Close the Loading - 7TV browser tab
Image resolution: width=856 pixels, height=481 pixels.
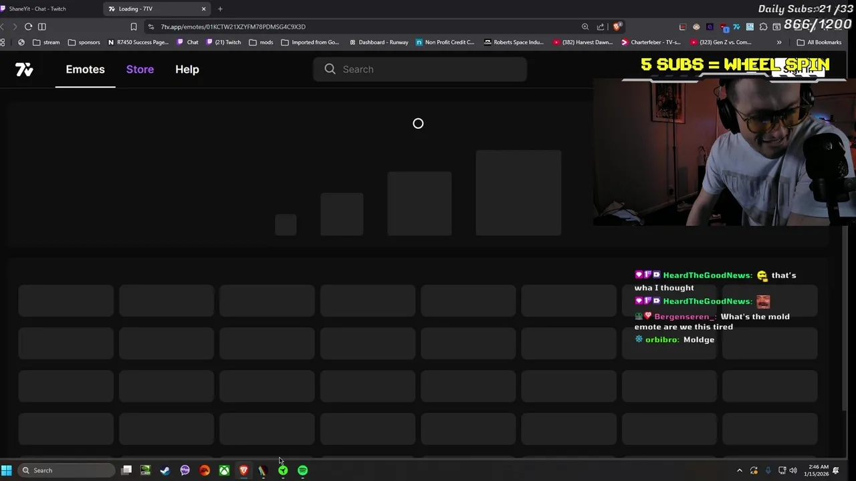[203, 9]
